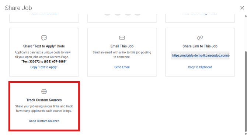247x135 pixels.
Task: Click the envelope icon for Email This Job
Action: [122, 38]
